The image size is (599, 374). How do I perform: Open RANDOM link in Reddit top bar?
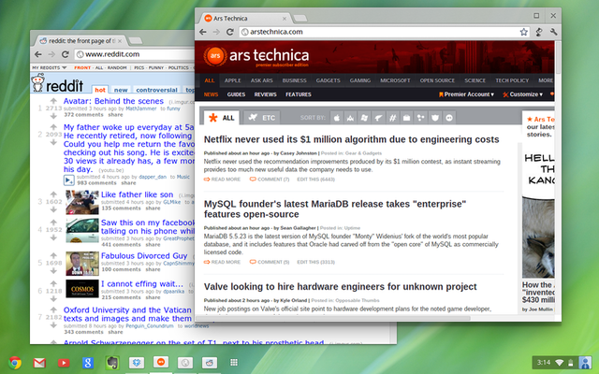pyautogui.click(x=117, y=67)
